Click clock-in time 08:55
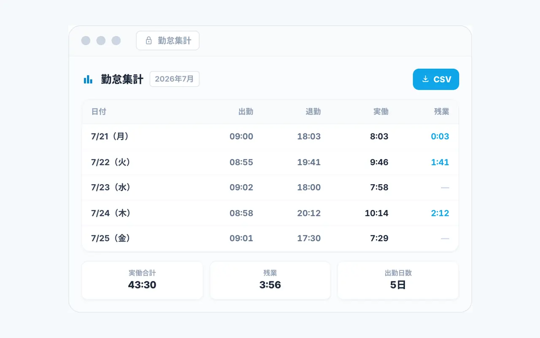Screen dimensions: 540x338 click(241, 162)
